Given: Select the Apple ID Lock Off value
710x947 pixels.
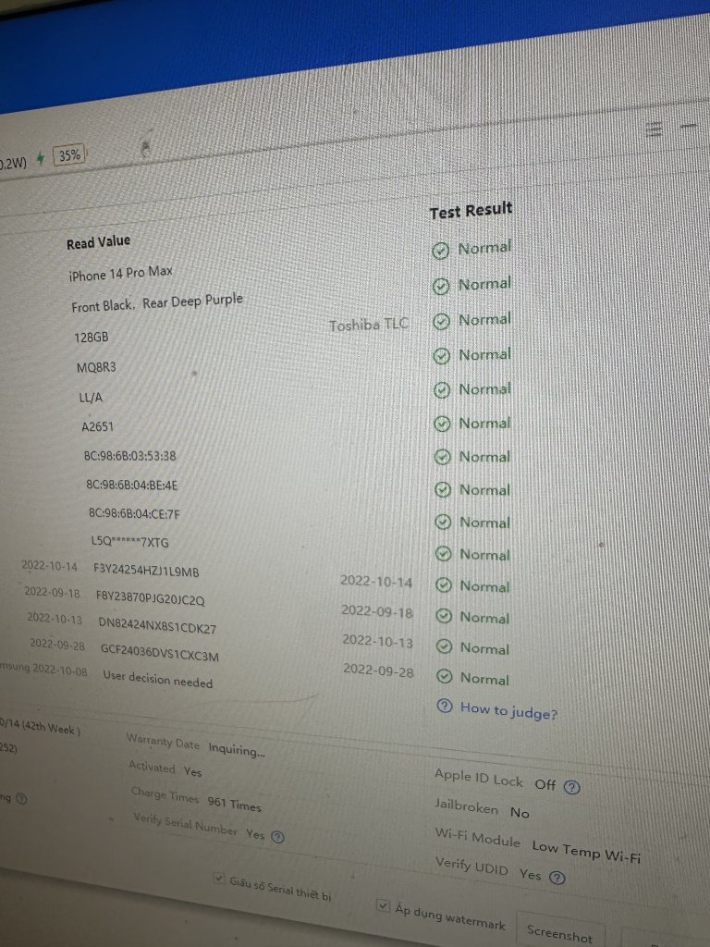Looking at the screenshot, I should [545, 784].
